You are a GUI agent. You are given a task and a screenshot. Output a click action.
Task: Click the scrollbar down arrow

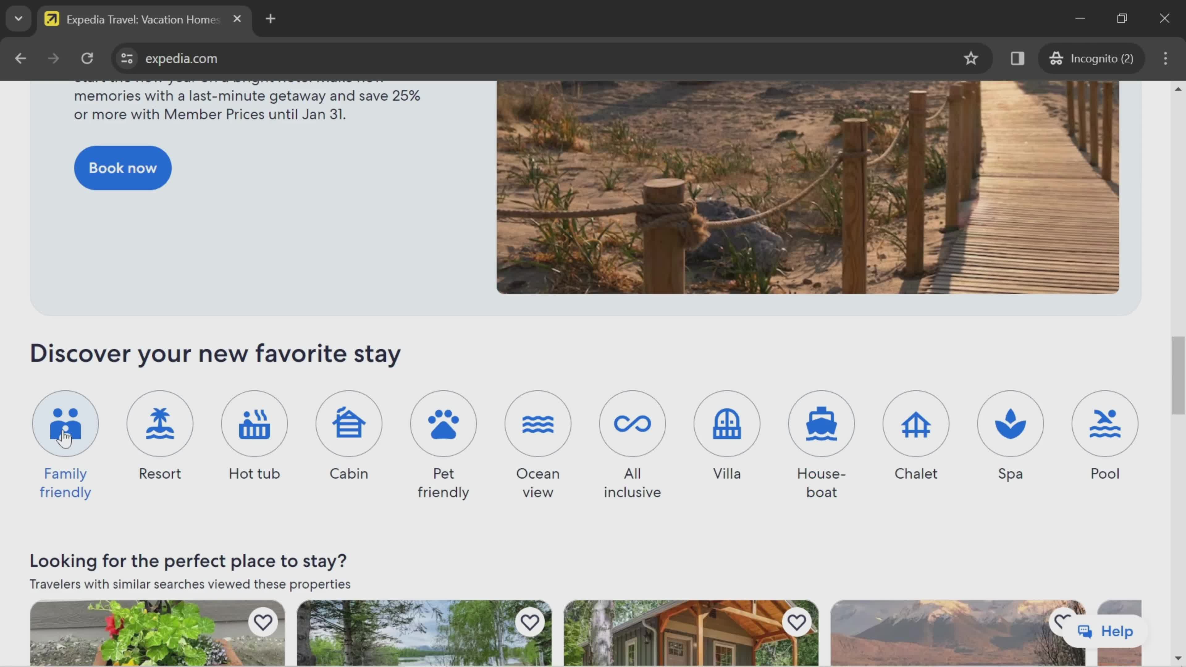[1178, 658]
